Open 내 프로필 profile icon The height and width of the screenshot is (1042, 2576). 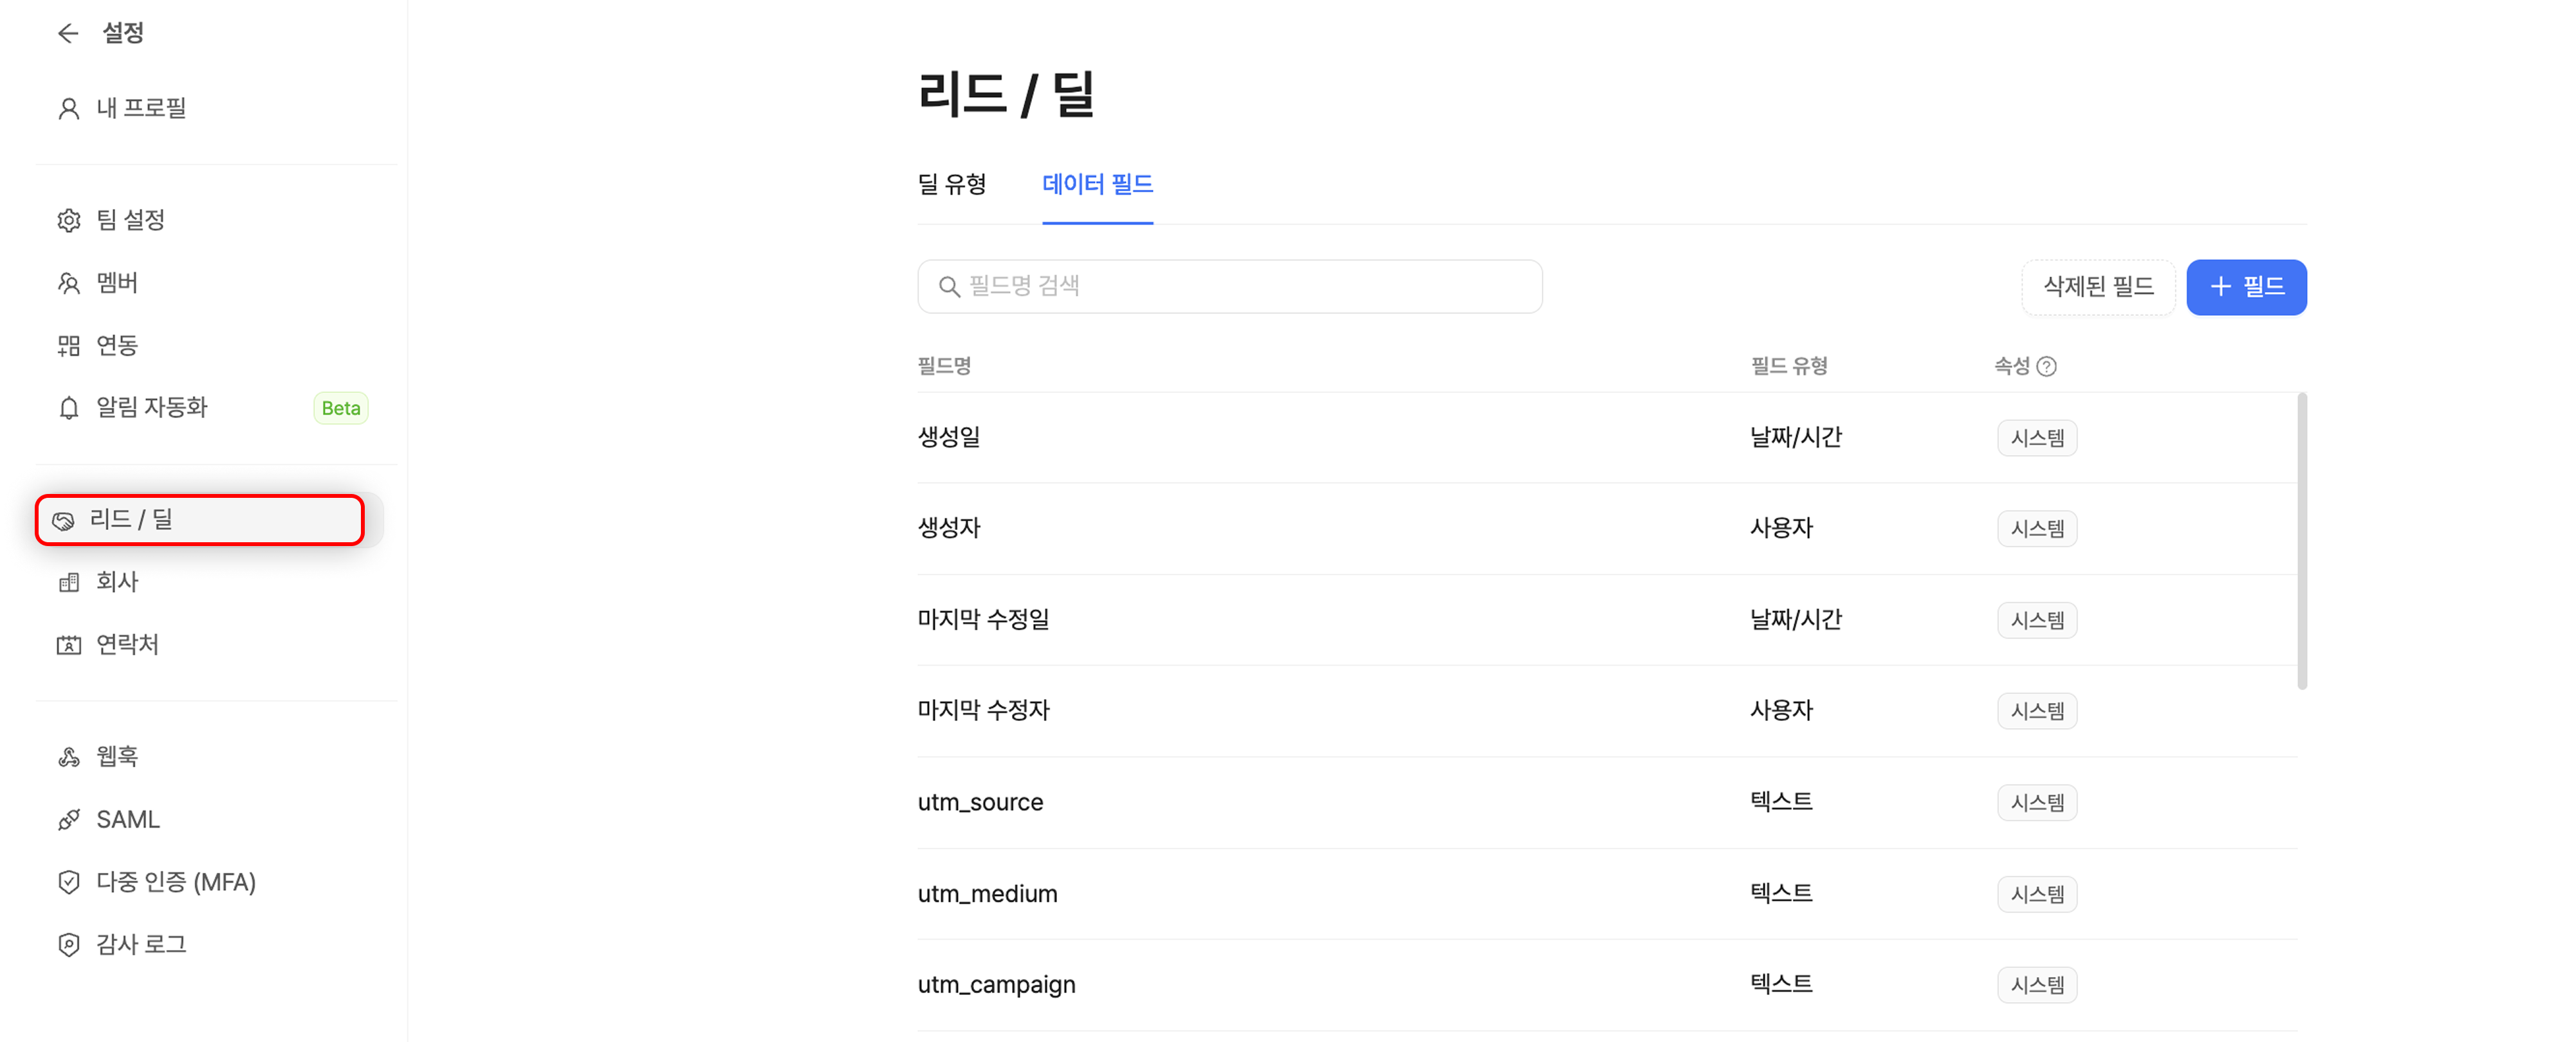(x=69, y=109)
